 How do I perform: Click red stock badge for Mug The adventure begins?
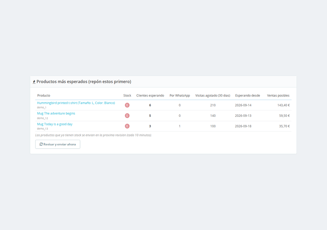coord(127,116)
